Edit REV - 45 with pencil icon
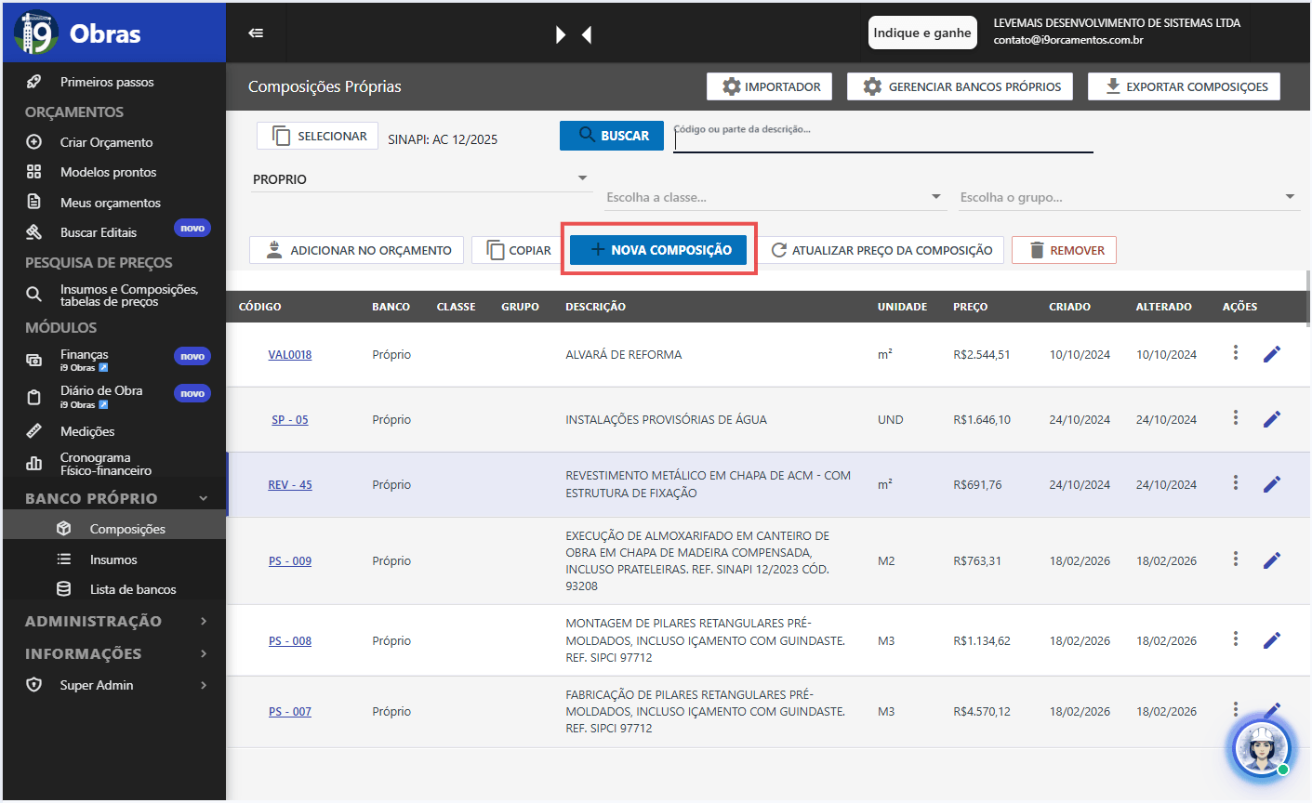This screenshot has width=1312, height=803. 1272,483
